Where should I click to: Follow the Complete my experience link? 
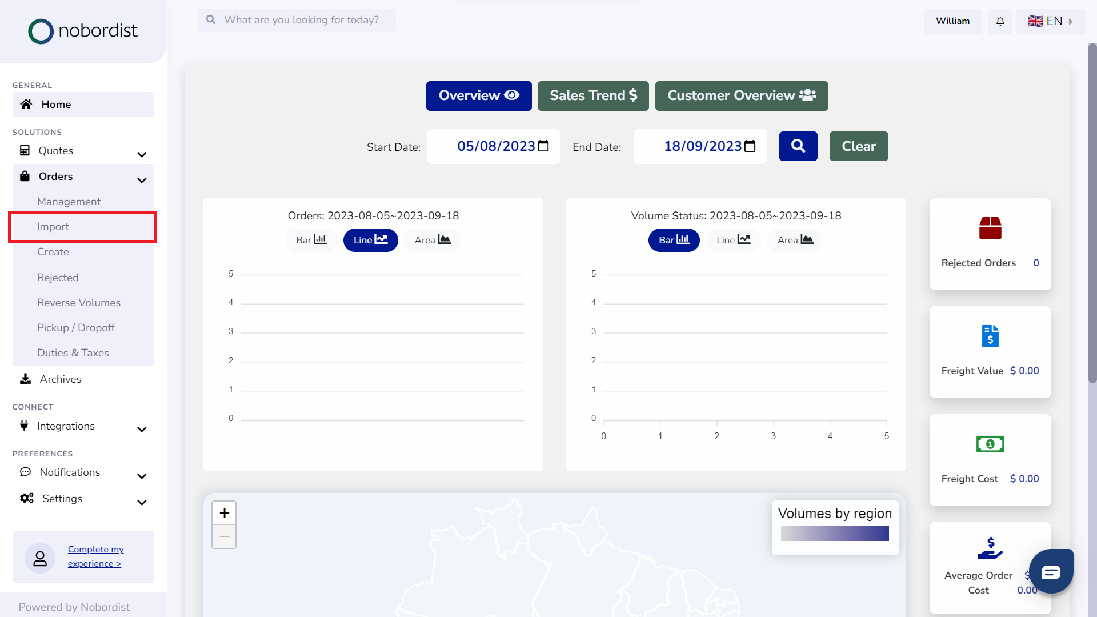[95, 556]
